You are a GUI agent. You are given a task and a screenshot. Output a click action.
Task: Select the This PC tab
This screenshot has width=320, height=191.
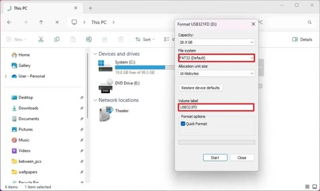click(43, 8)
